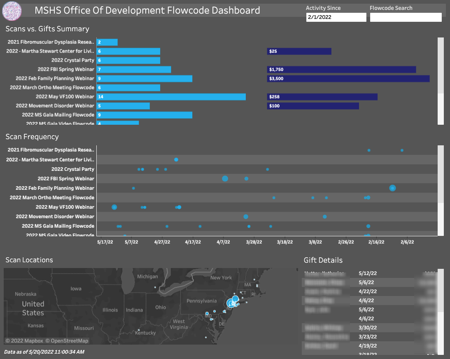Select the $3,500 gift bar
450x359 pixels.
pyautogui.click(x=348, y=79)
